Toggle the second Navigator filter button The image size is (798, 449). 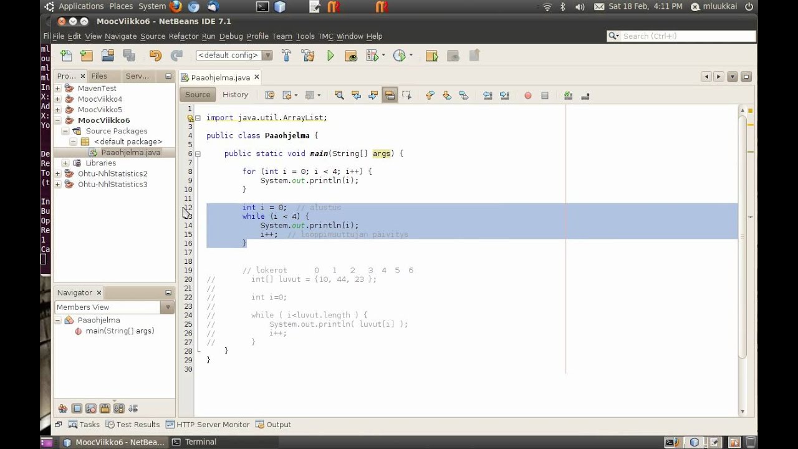tap(77, 408)
